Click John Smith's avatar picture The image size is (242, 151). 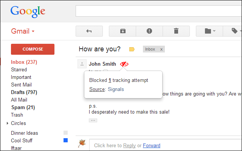point(82,64)
